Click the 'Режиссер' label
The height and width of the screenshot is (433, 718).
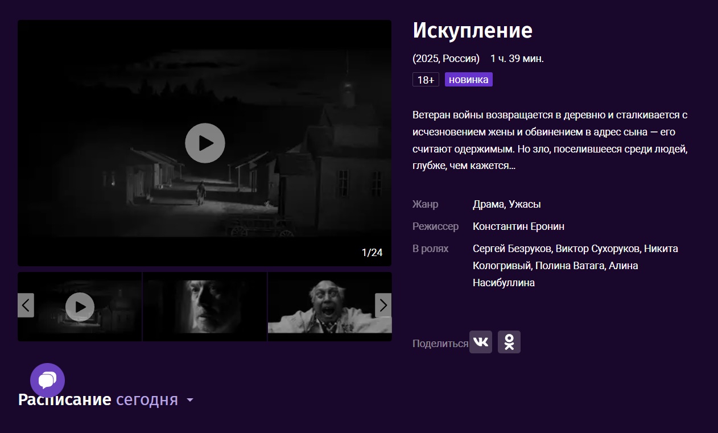[435, 226]
